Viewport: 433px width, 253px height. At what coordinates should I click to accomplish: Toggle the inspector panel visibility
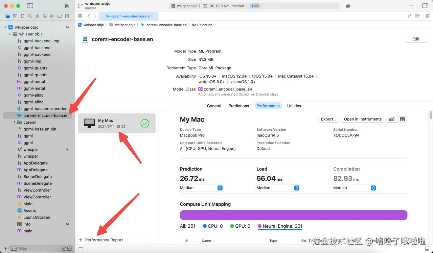click(426, 6)
